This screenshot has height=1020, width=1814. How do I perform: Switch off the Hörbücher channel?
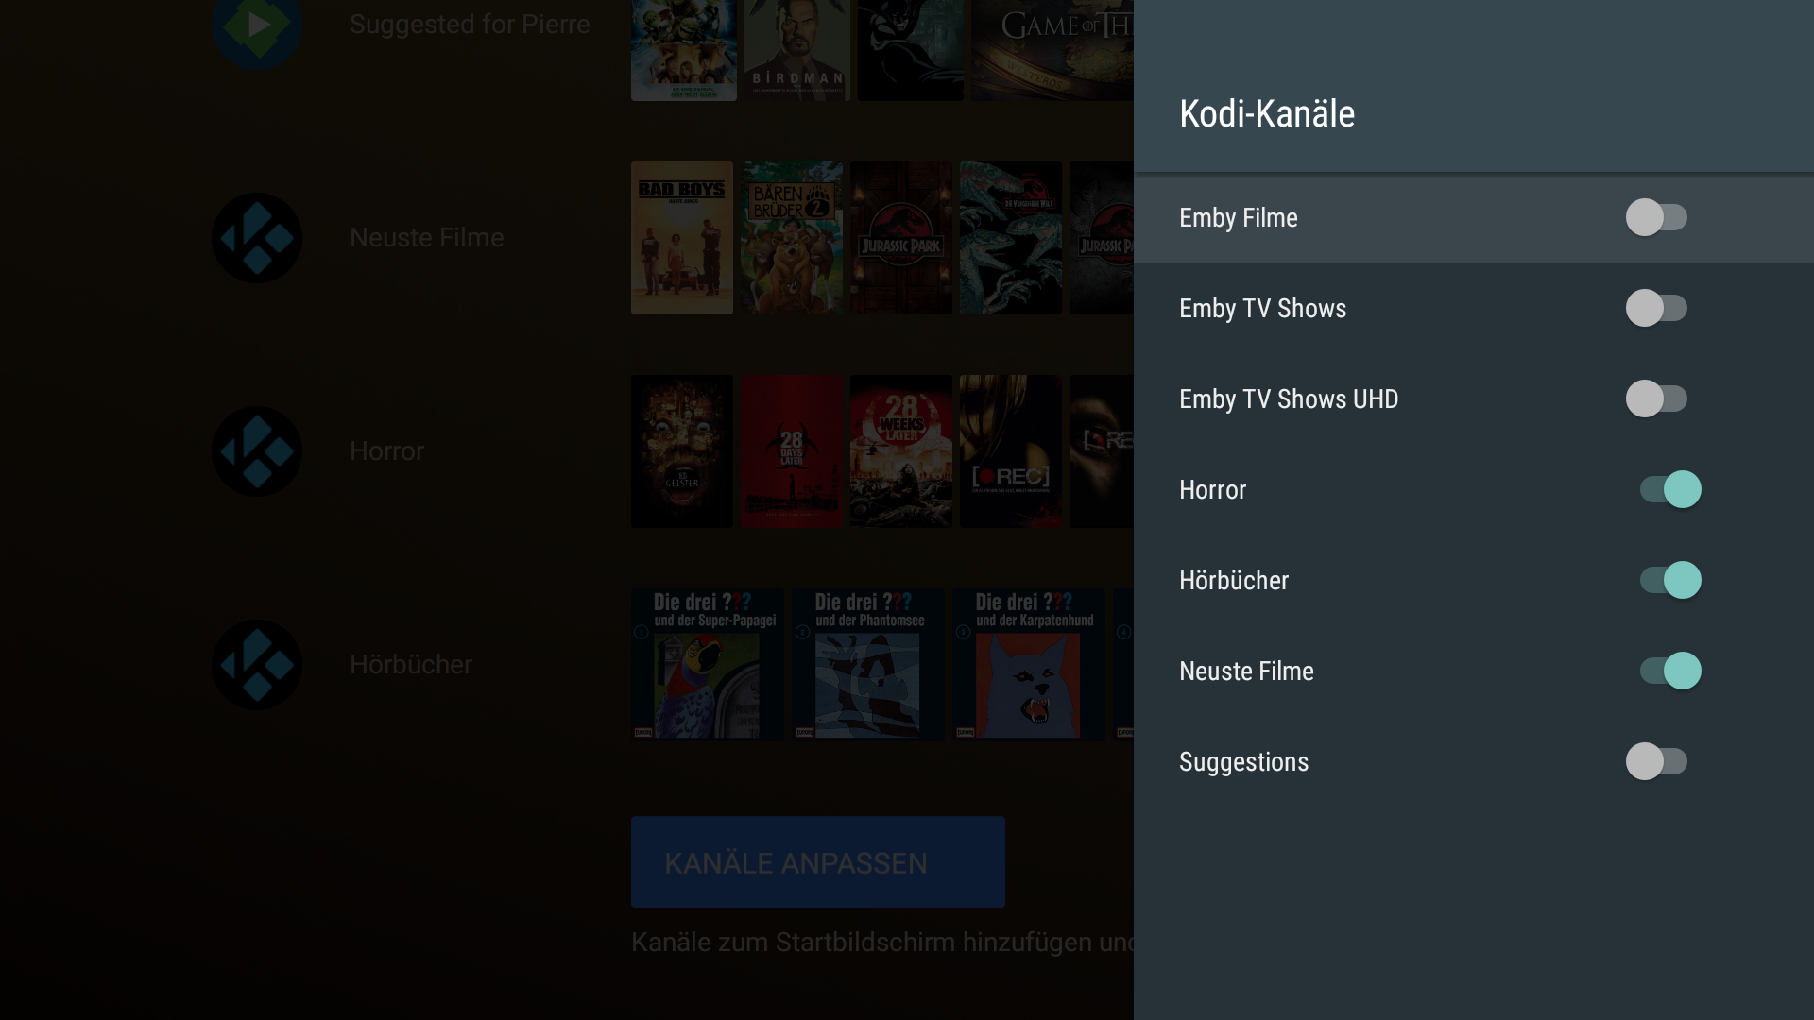[x=1670, y=580]
